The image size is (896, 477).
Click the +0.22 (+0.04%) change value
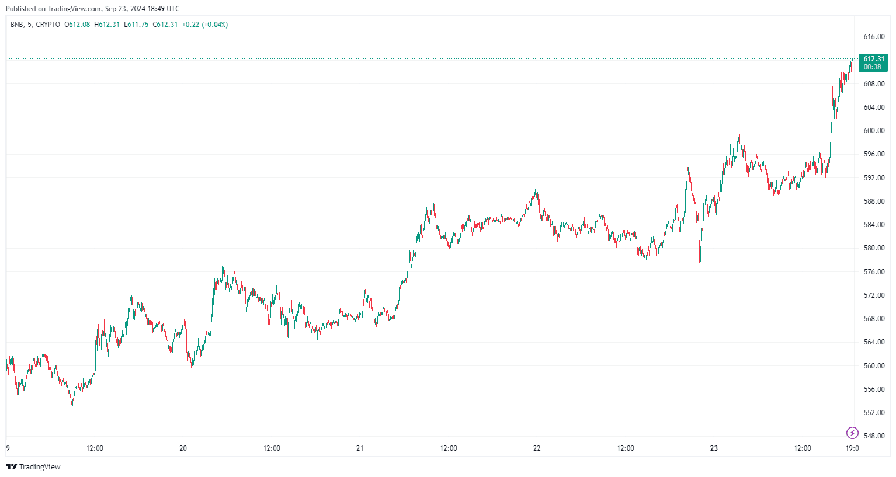coord(205,25)
